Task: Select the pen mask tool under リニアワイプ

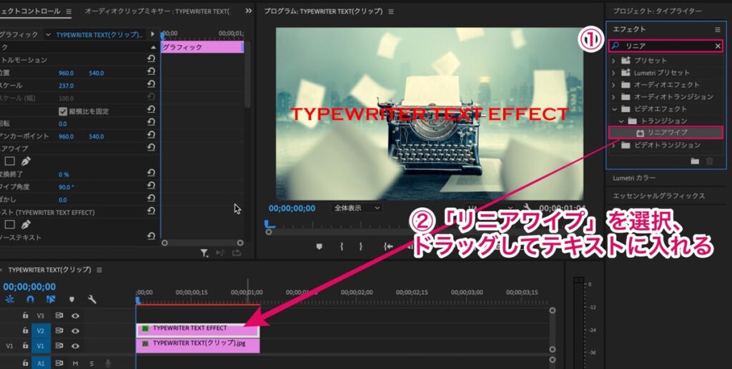Action: [x=26, y=161]
